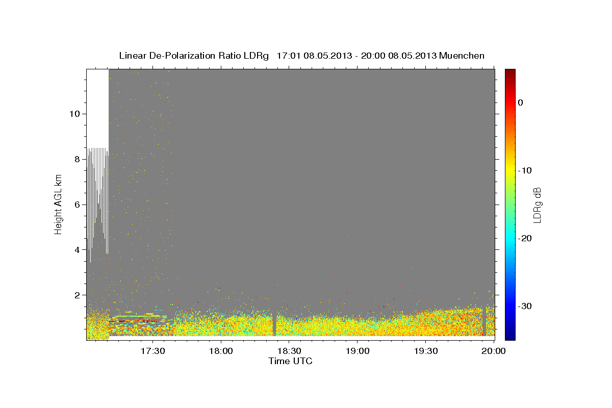612x408 pixels.
Task: Click the 20:00 time tick label
Action: tap(494, 351)
